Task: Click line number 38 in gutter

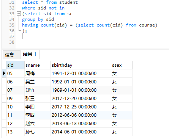Action: pos(12,42)
